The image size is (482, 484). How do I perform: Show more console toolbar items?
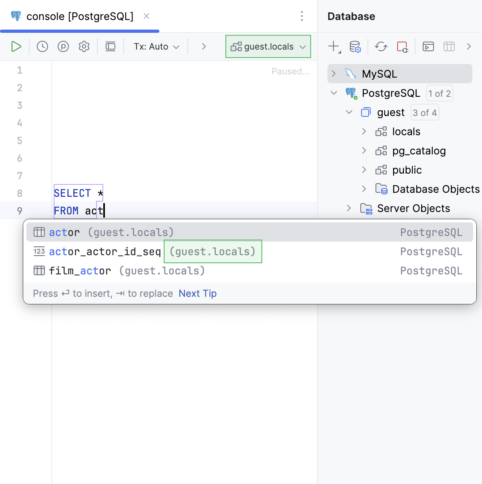click(204, 46)
